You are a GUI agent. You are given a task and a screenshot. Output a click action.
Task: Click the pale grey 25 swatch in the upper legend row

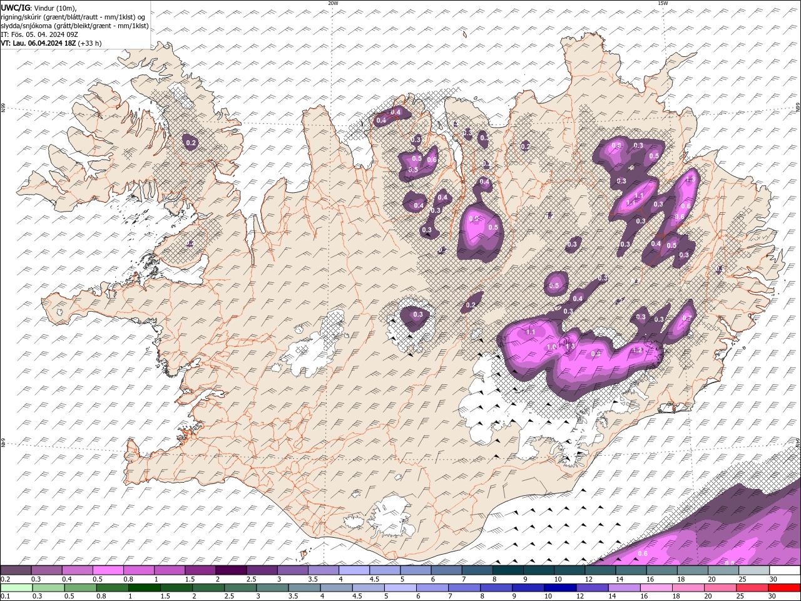[754, 570]
